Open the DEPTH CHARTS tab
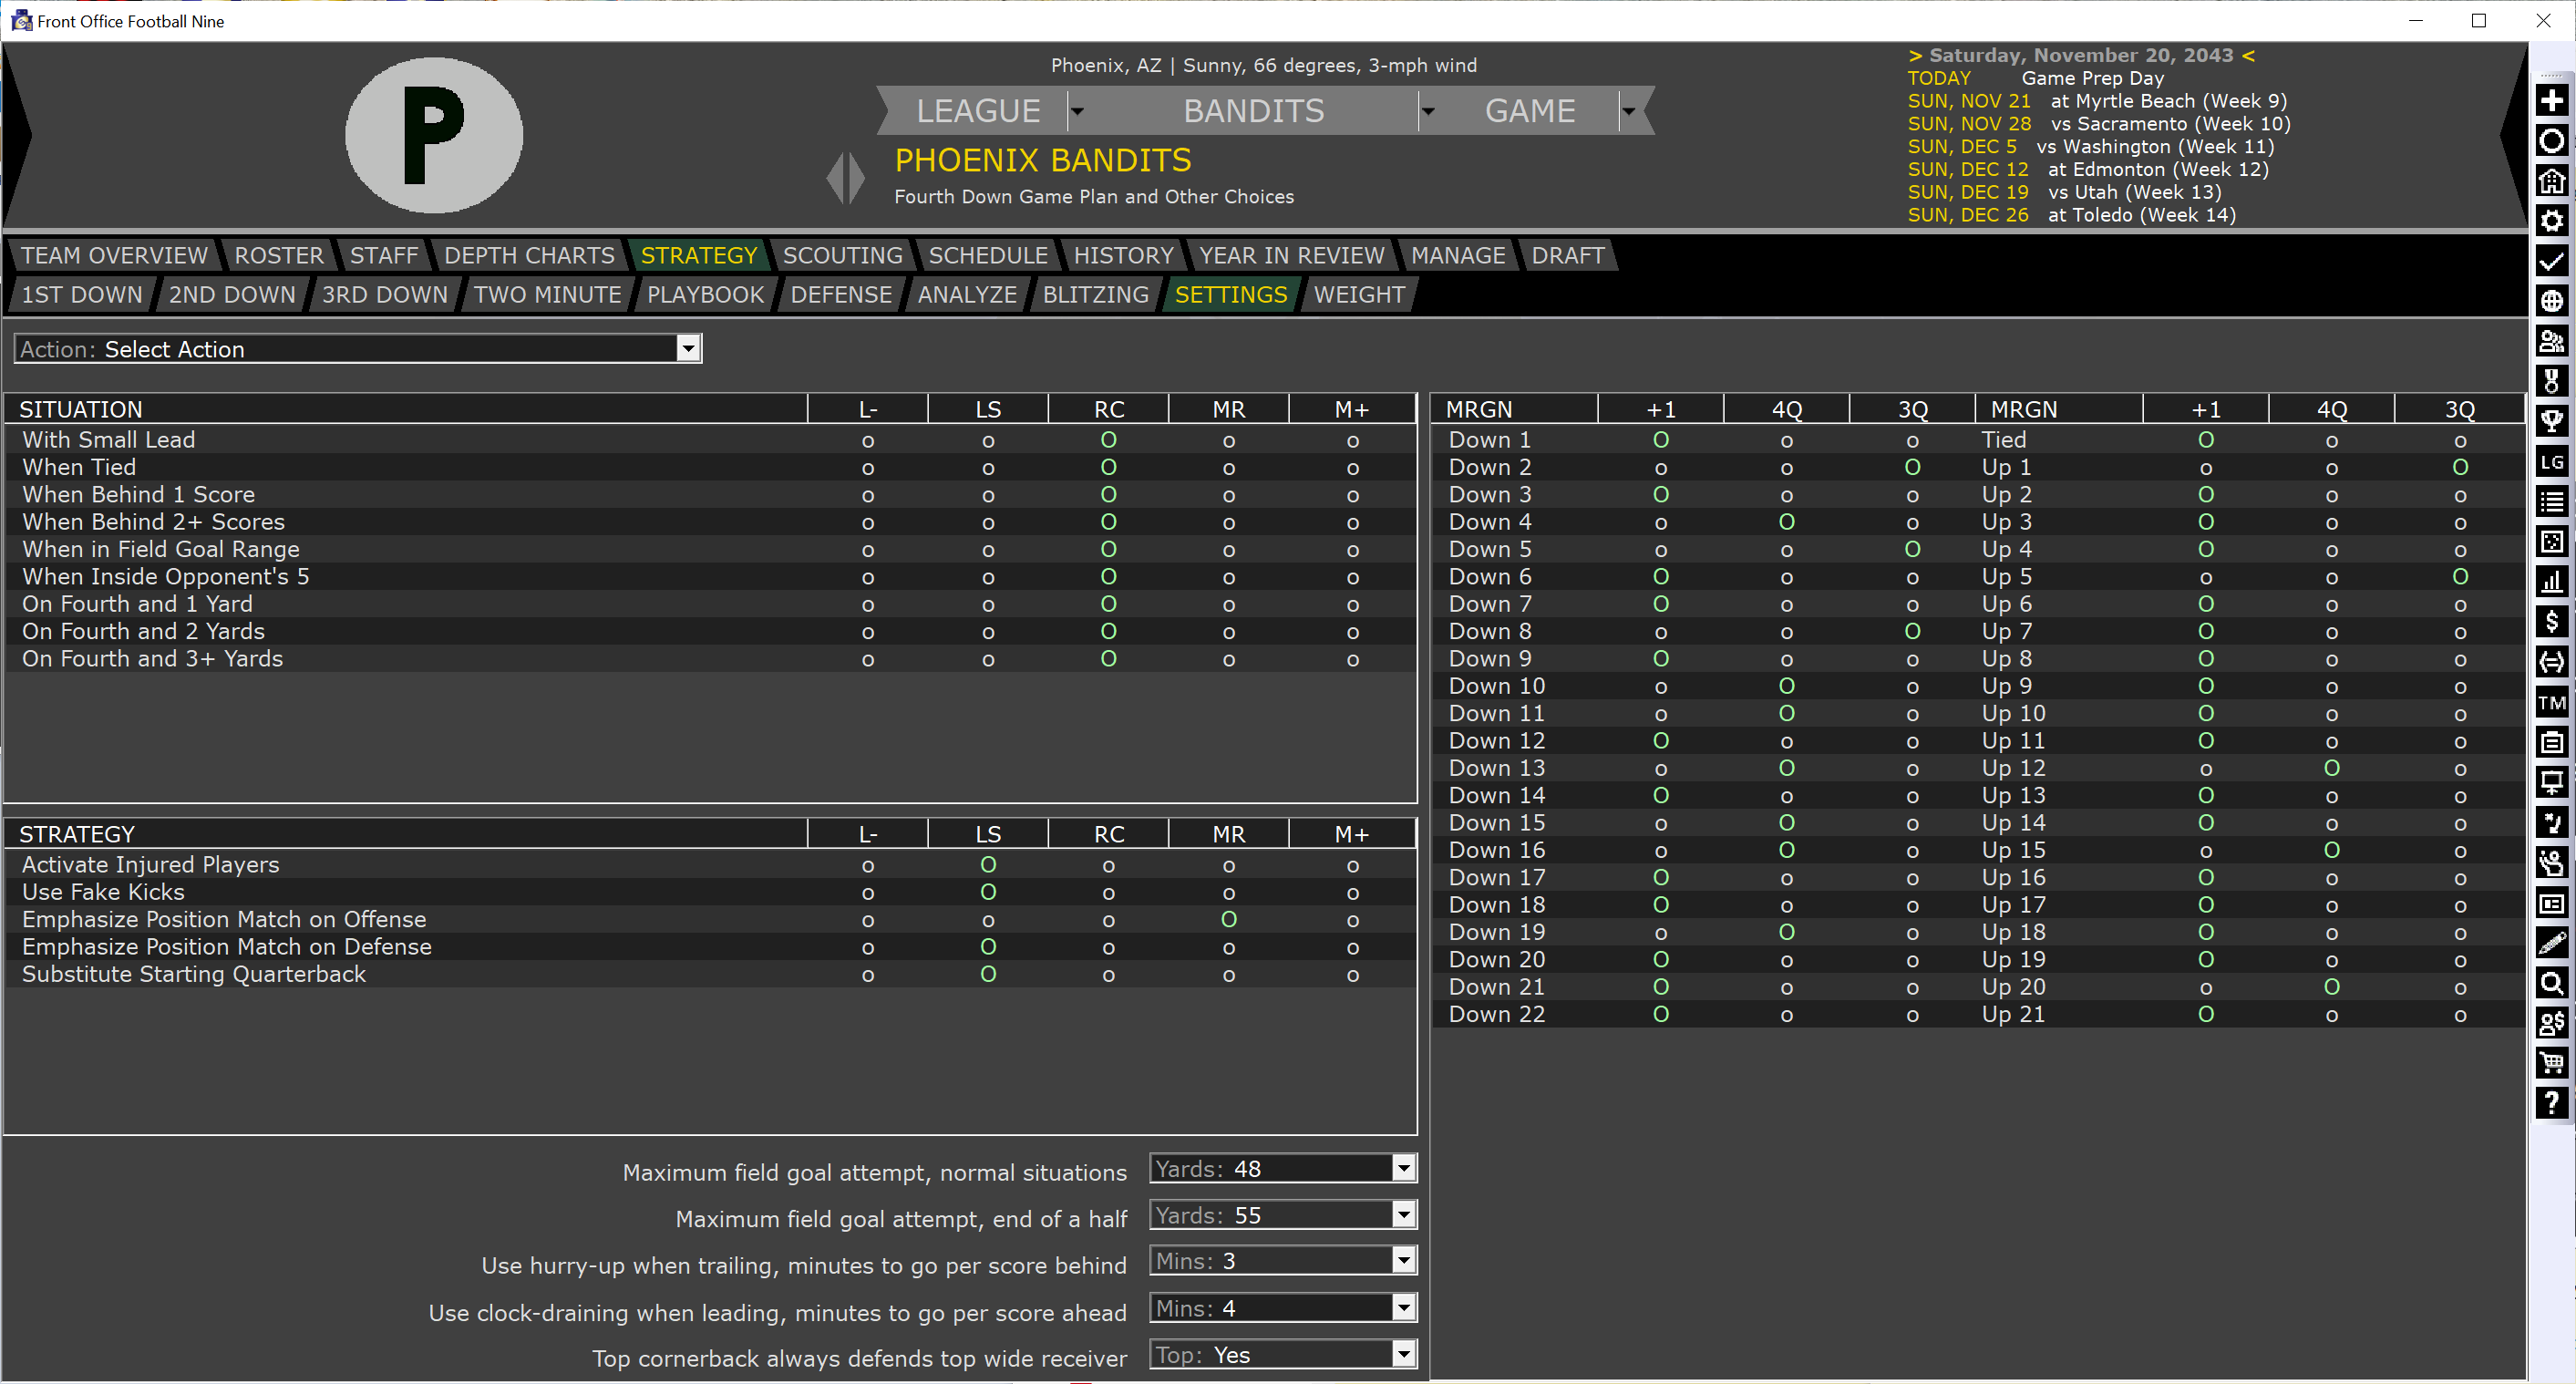The image size is (2576, 1384). (x=528, y=256)
